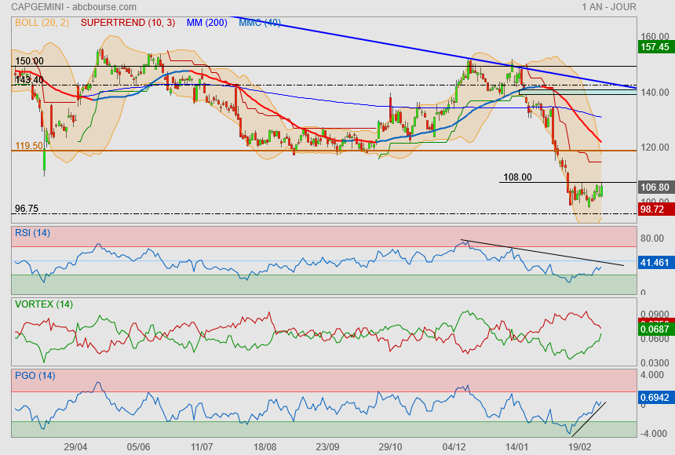Select the VORTEX (14) indicator label
Viewport: 675px width, 455px height.
click(x=43, y=304)
